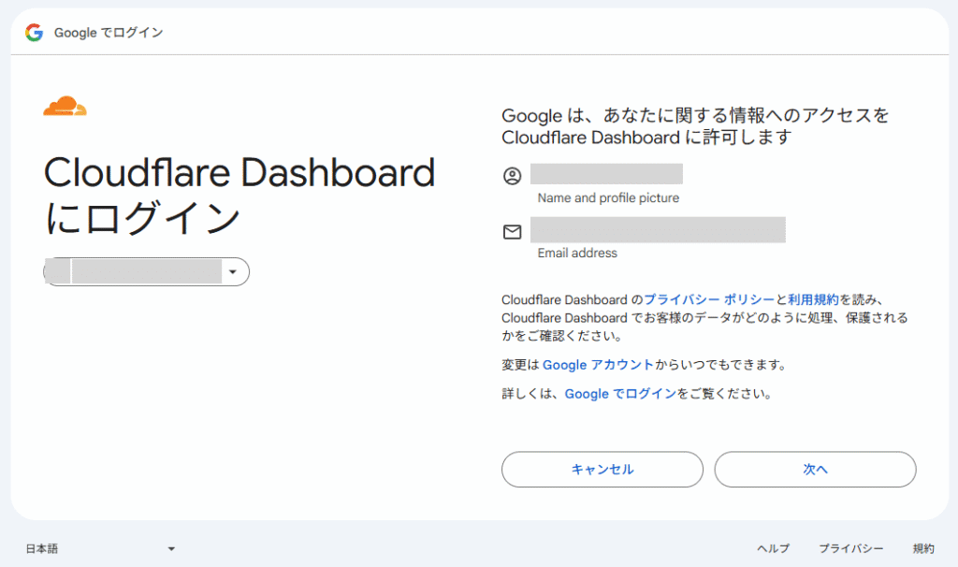Click the orange Cloudflare cloud logo

65,107
